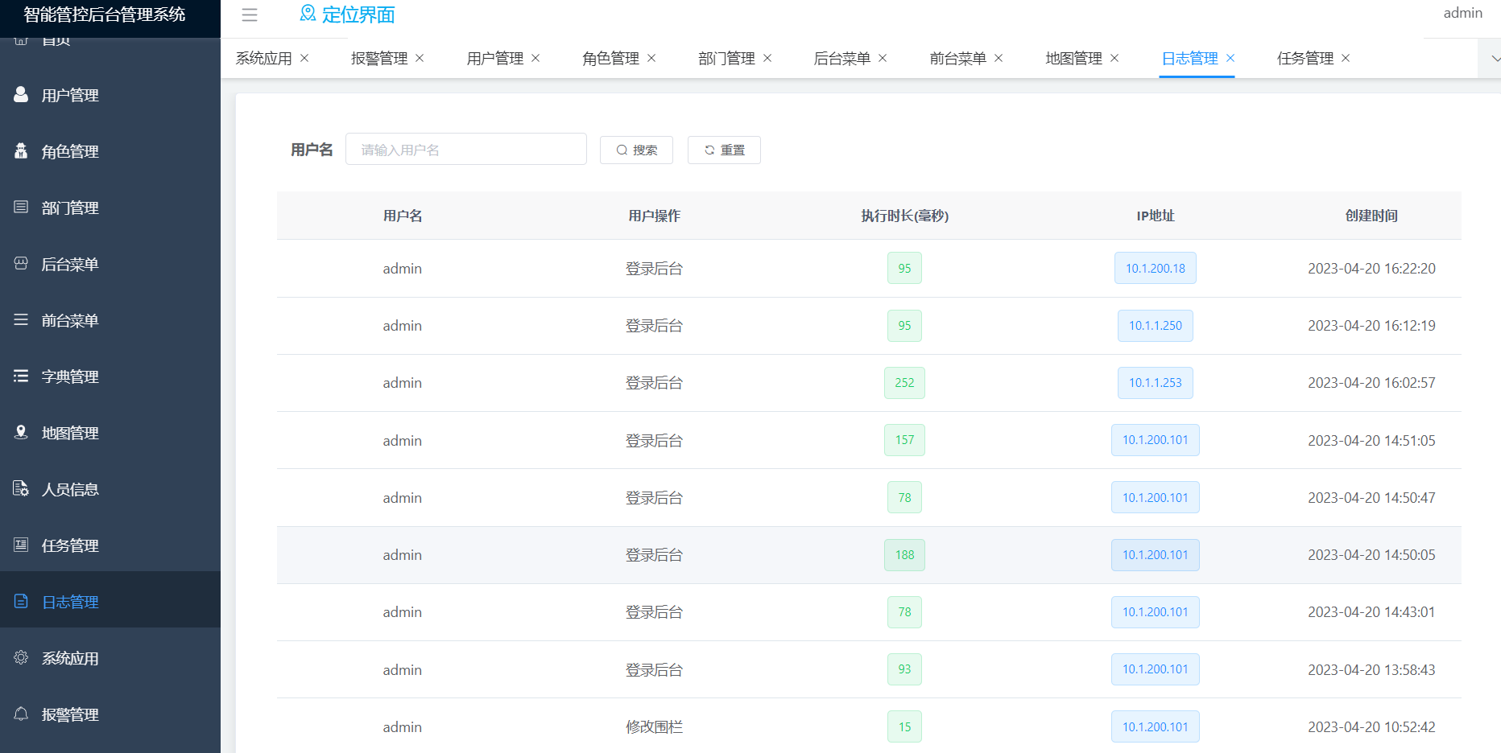
Task: Click the 重置 reset button
Action: [x=724, y=150]
